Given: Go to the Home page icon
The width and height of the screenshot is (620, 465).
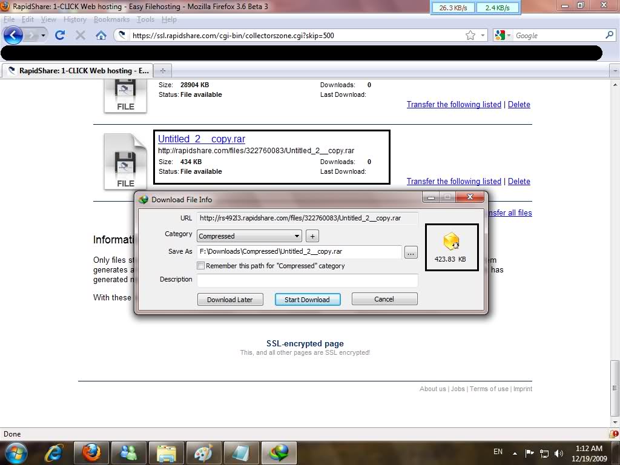Looking at the screenshot, I should coord(101,36).
